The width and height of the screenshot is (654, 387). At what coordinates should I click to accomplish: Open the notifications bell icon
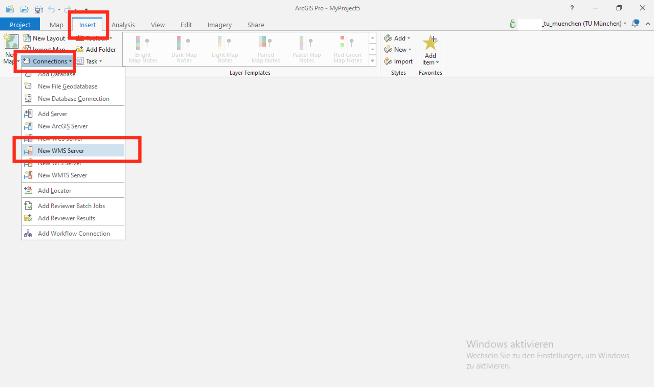click(x=635, y=24)
